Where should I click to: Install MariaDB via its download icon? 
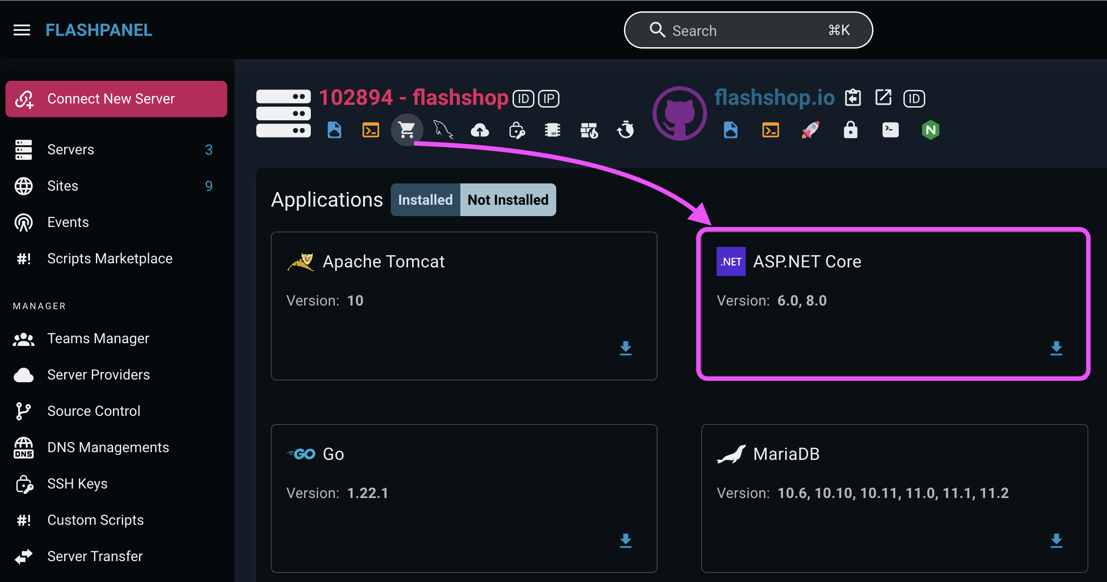(x=1056, y=541)
